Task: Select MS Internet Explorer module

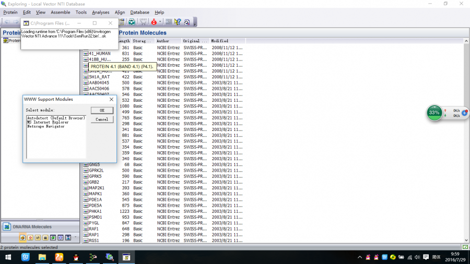Action: coord(48,122)
